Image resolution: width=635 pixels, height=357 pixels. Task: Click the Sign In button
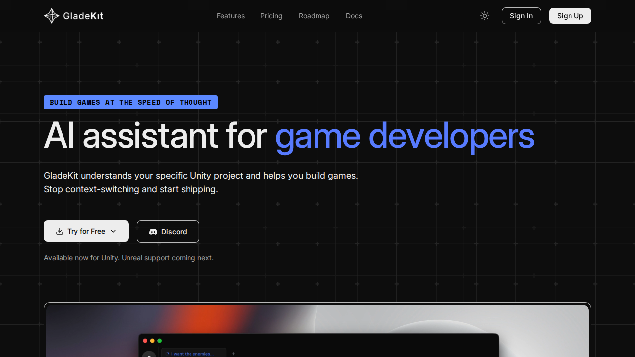[x=521, y=16]
